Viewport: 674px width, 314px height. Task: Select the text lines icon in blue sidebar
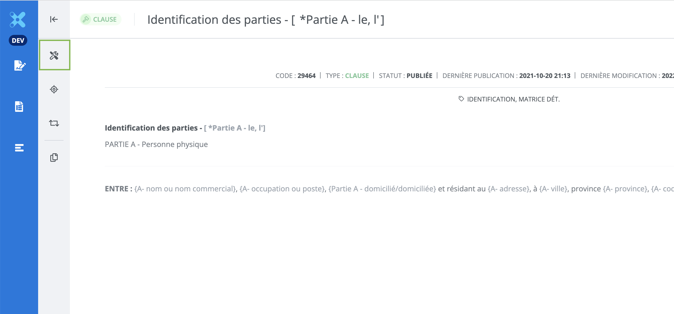pyautogui.click(x=19, y=148)
